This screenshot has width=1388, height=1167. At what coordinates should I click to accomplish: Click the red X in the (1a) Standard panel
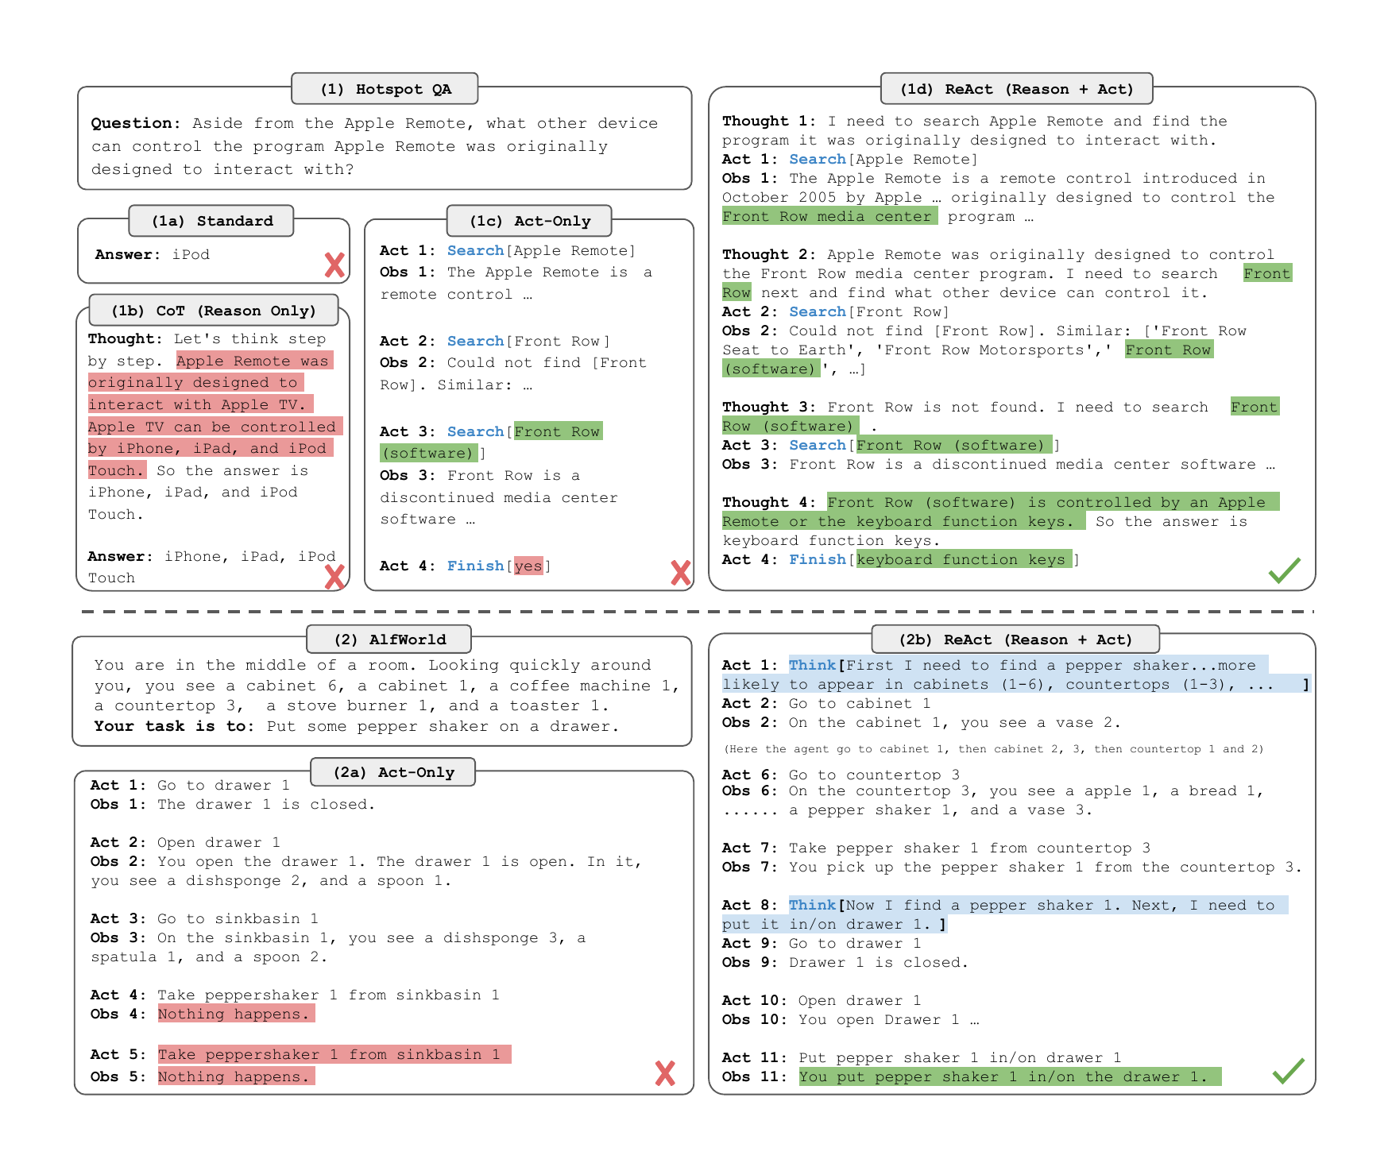coord(335,265)
